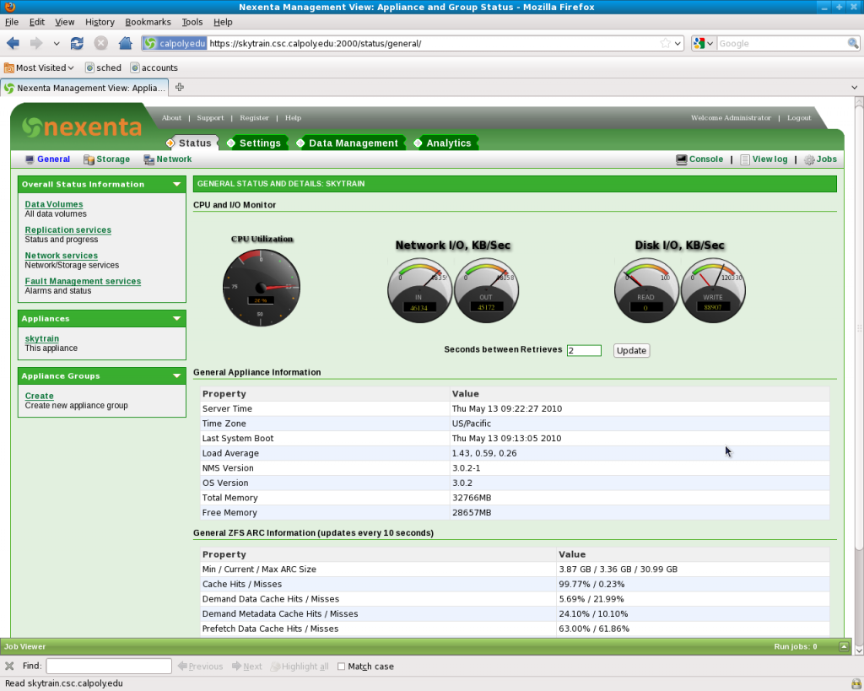This screenshot has width=864, height=691.
Task: Open the skytrain appliance link
Action: point(42,338)
